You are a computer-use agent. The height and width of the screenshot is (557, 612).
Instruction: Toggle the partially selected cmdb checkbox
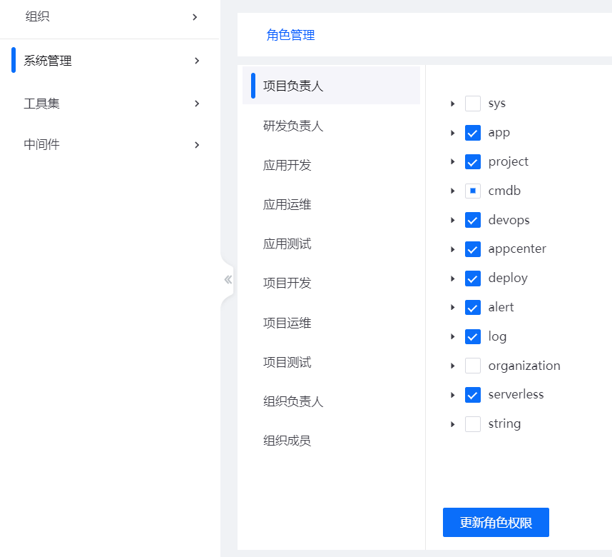click(473, 191)
